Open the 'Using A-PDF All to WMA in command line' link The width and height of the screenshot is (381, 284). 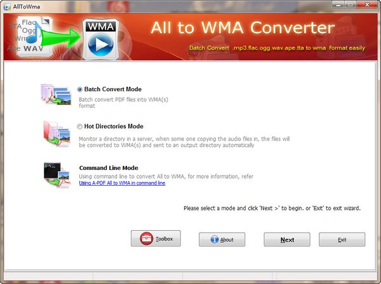(x=122, y=183)
